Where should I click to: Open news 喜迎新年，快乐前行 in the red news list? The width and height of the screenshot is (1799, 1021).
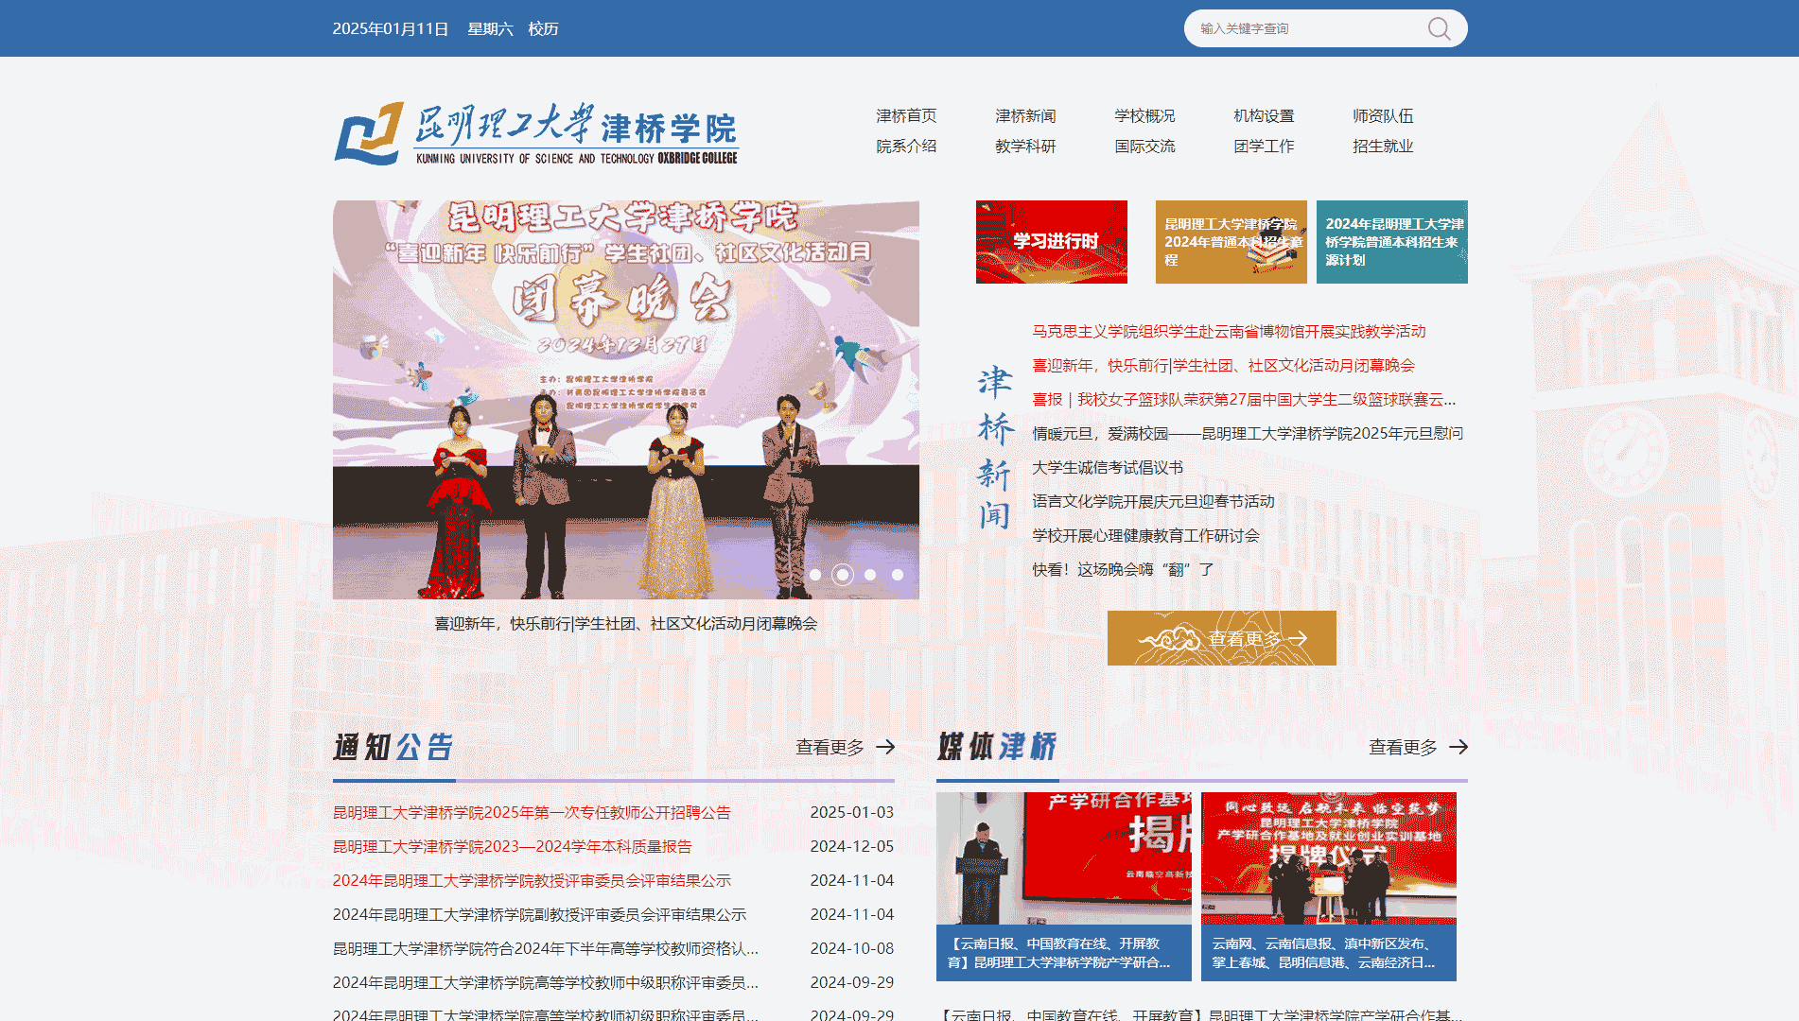point(1223,366)
